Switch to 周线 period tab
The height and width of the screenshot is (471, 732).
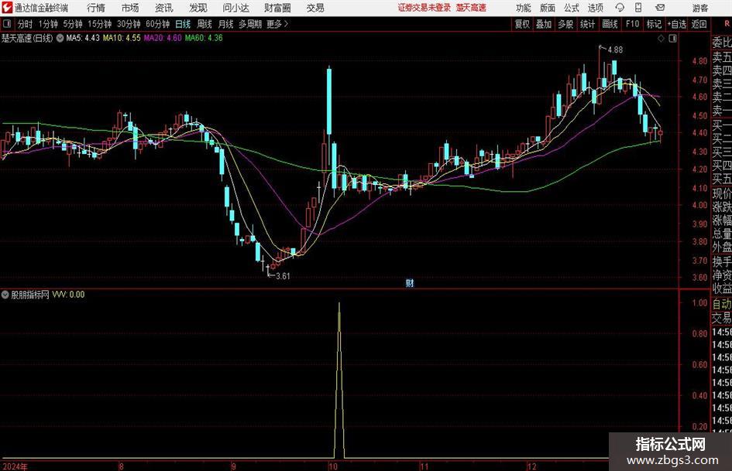(204, 24)
